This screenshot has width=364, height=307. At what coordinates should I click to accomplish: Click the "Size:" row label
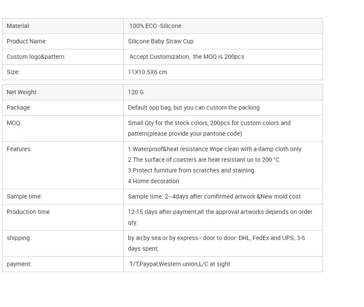13,72
